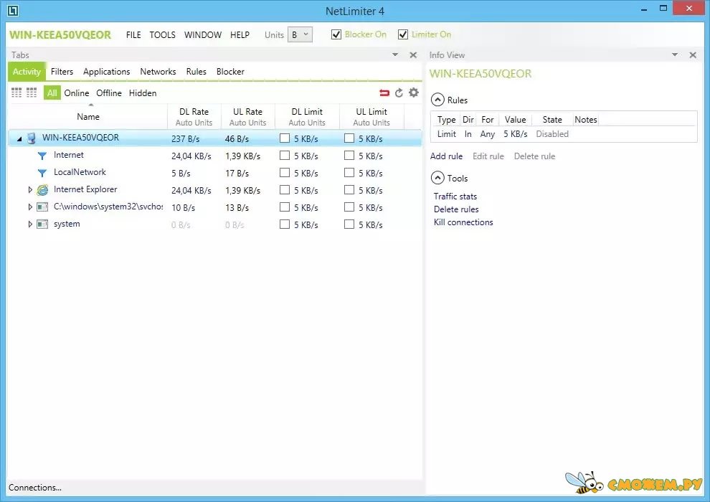Collapse the Rules section in Info View
This screenshot has height=502, width=710.
point(437,100)
